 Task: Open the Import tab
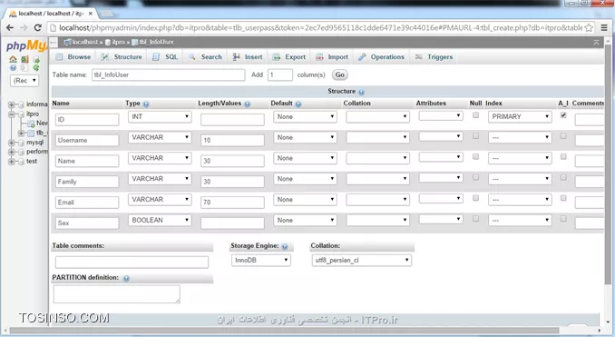(x=332, y=57)
